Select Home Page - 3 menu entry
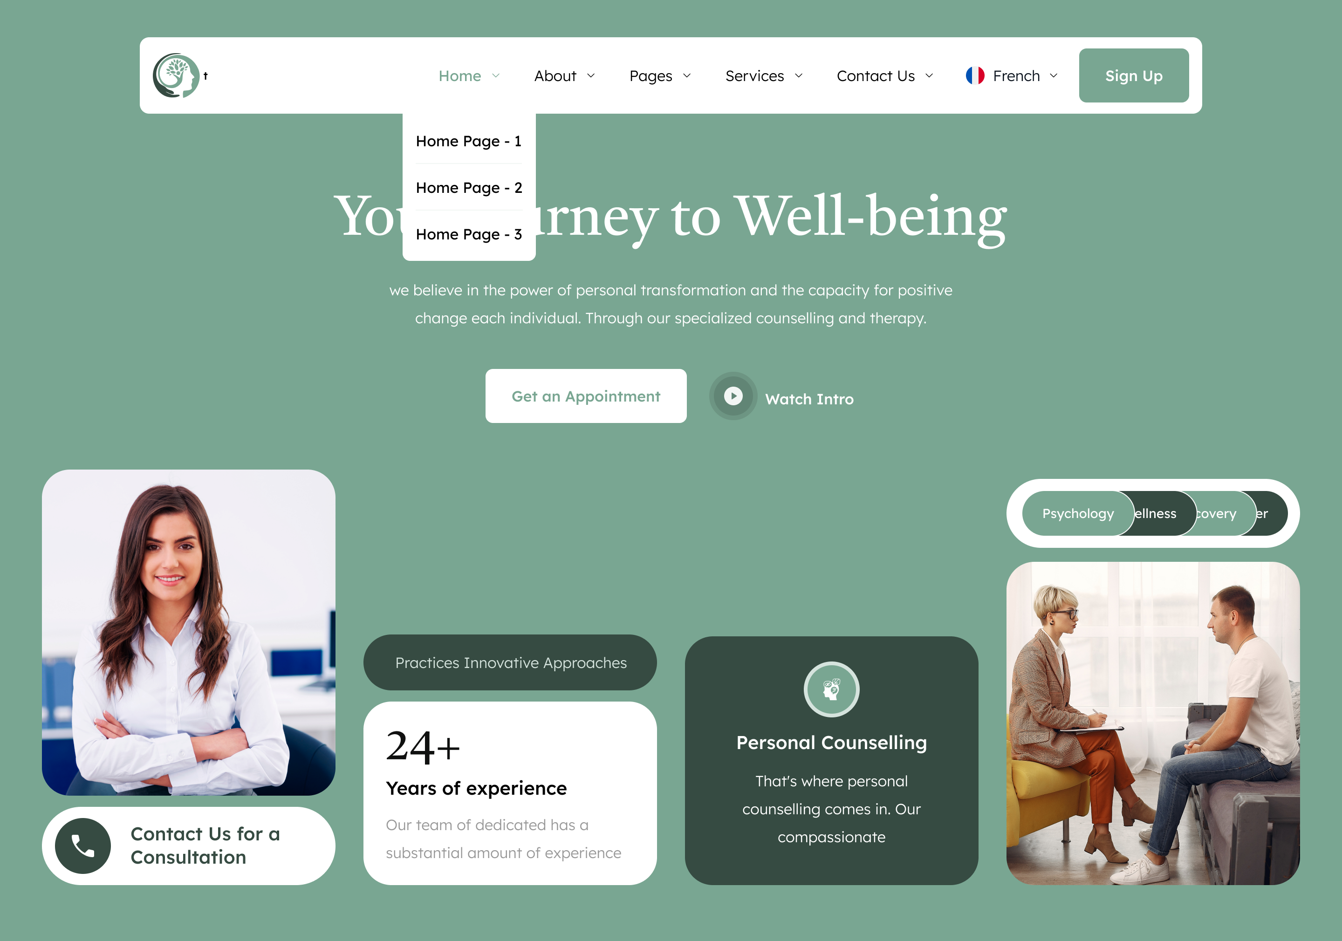The height and width of the screenshot is (941, 1342). tap(469, 234)
